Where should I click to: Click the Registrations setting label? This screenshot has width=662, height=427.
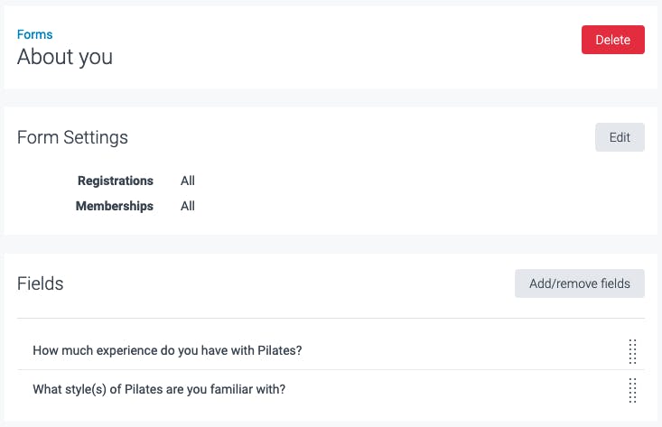point(116,181)
